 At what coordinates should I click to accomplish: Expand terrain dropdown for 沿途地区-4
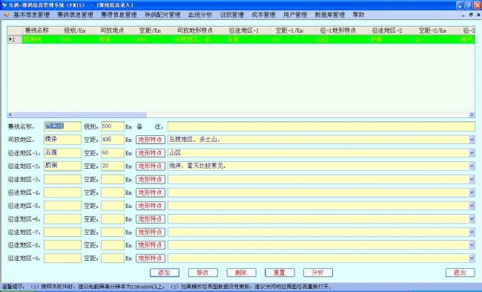click(472, 192)
